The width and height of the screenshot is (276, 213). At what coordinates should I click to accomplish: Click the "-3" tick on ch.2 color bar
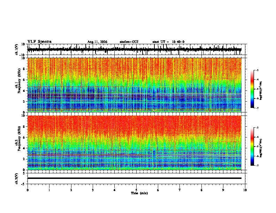coord(257,128)
